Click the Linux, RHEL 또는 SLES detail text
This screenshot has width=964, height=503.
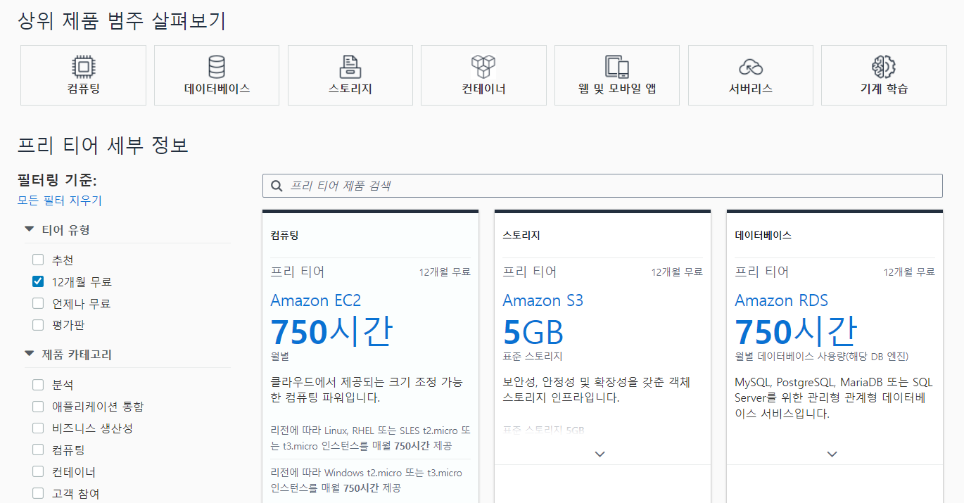pos(370,438)
